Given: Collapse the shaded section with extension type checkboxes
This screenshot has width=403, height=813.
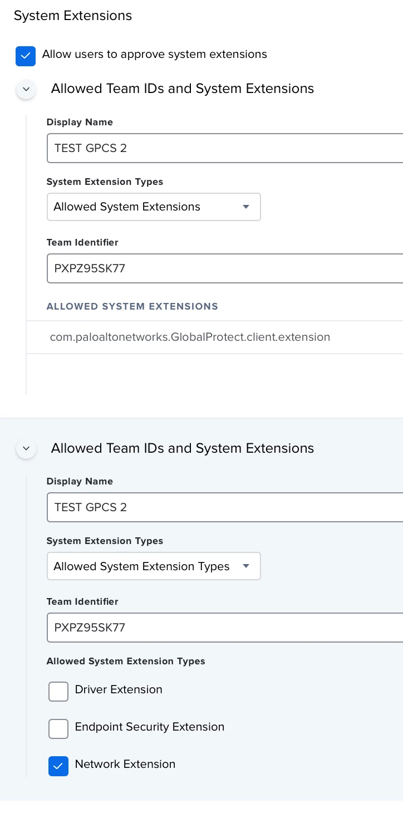Looking at the screenshot, I should point(26,448).
